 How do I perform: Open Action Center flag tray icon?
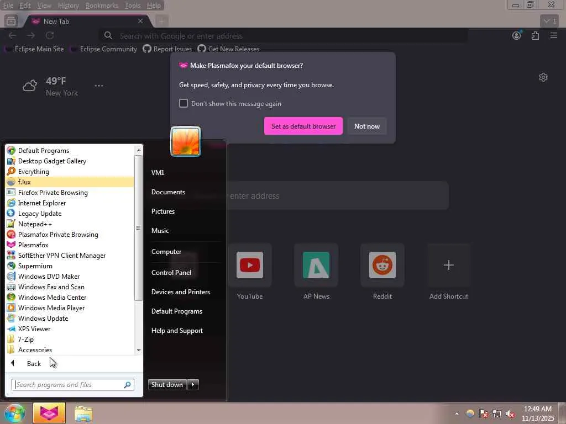click(x=484, y=414)
